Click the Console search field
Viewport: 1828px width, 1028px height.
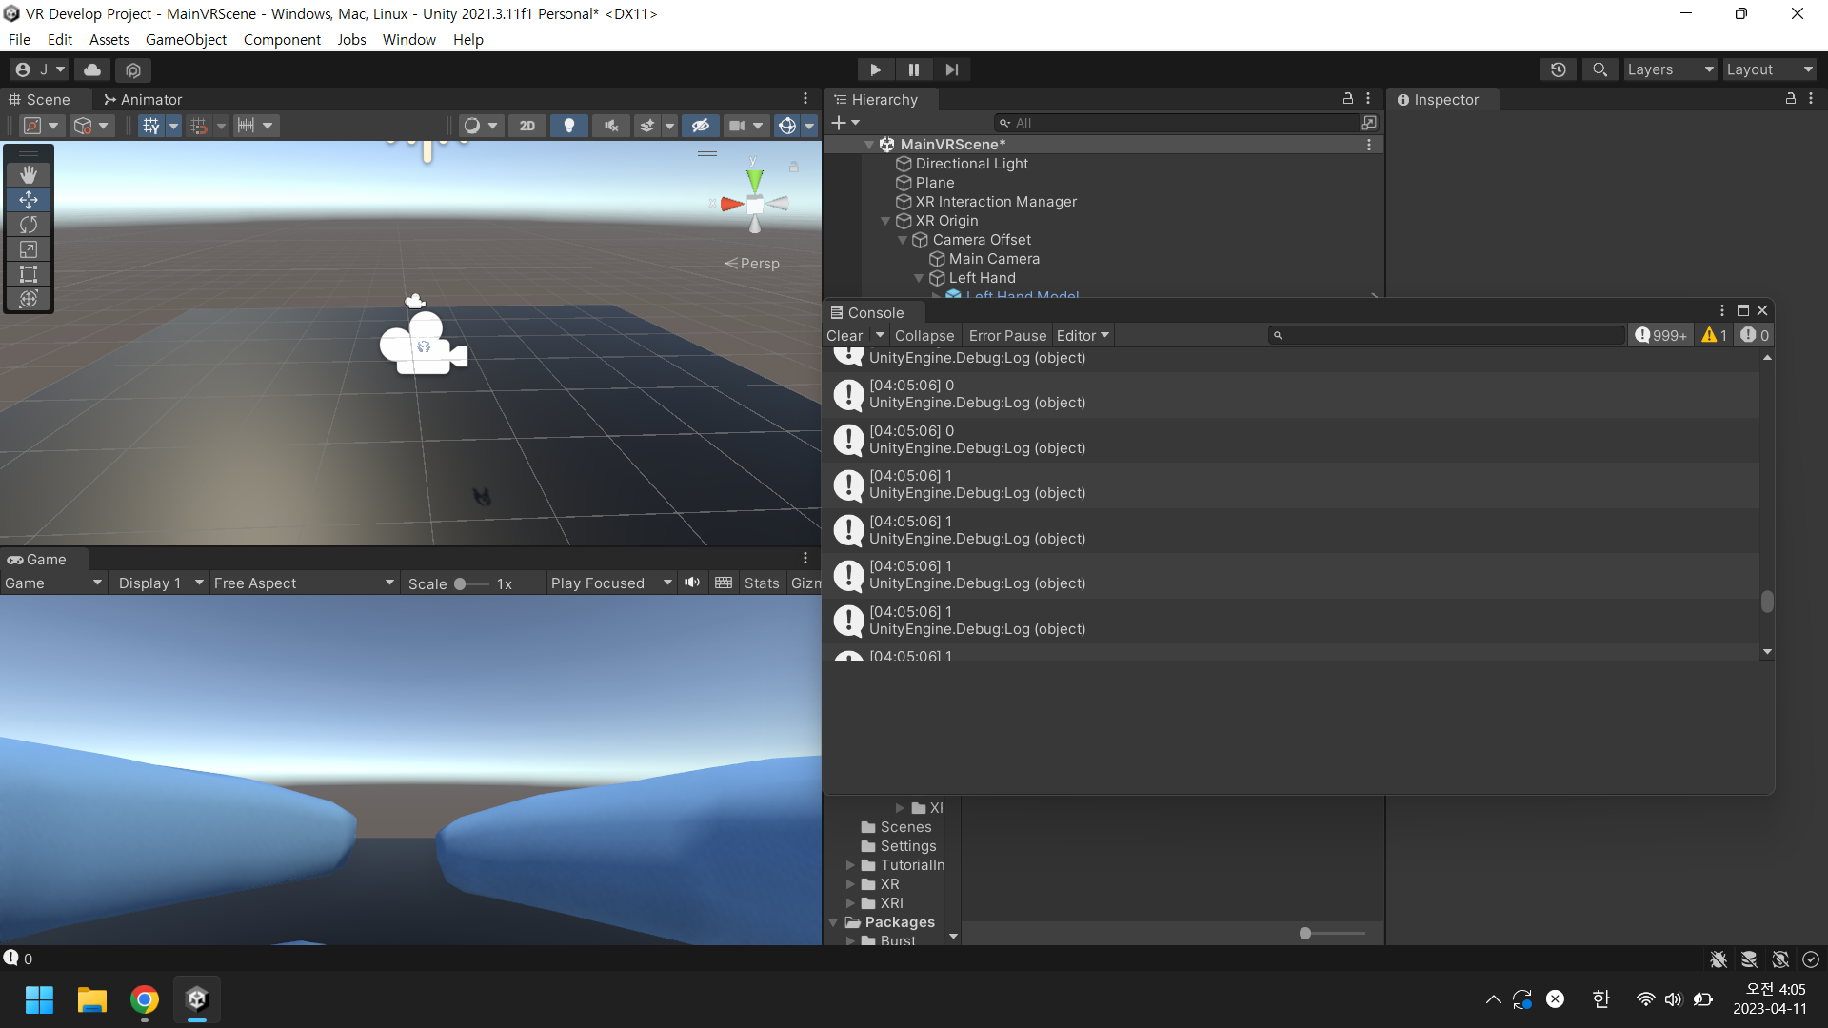1447,335
